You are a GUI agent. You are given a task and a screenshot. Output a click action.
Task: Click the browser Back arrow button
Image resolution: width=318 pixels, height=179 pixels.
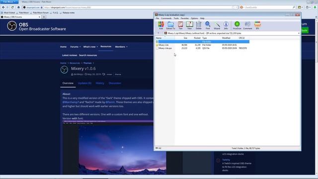click(x=3, y=7)
